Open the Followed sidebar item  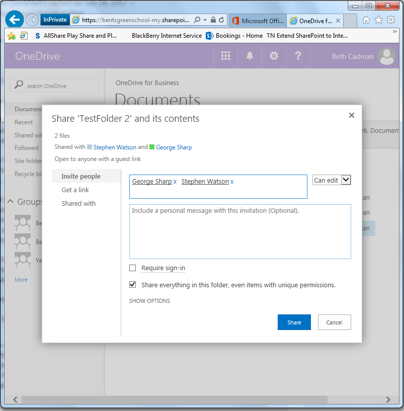pos(27,148)
